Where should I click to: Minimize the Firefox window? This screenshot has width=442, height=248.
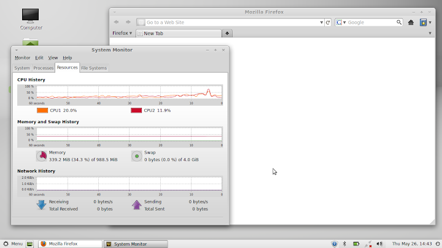pos(414,12)
